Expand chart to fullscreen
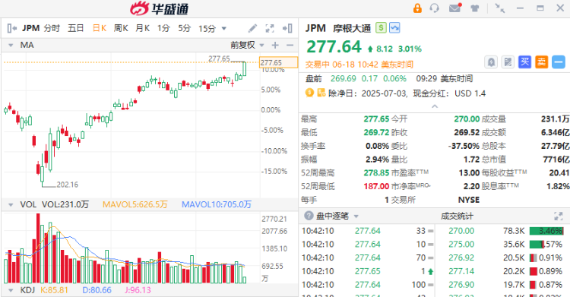The image size is (570, 297). (270, 28)
